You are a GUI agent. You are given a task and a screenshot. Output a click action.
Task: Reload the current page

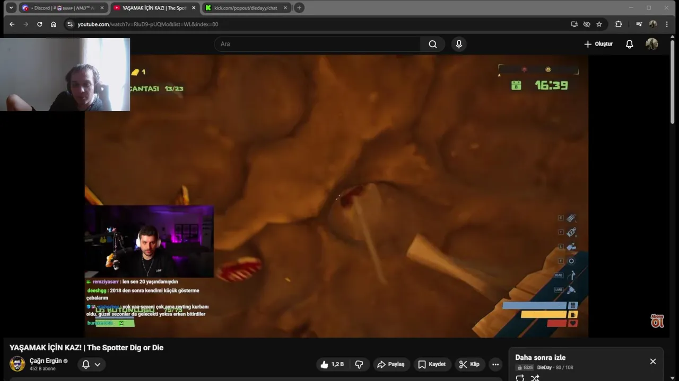point(39,24)
